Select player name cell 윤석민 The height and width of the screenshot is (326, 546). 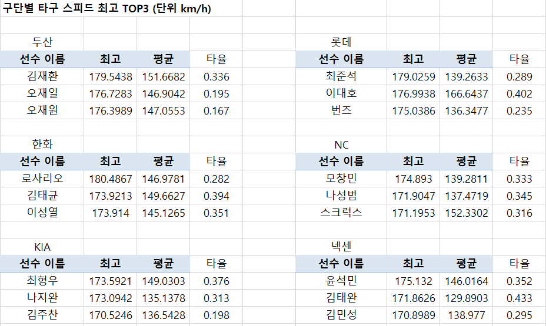[x=341, y=281]
